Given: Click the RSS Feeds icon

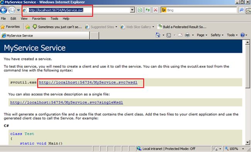Looking at the screenshot, I should pos(169,35).
